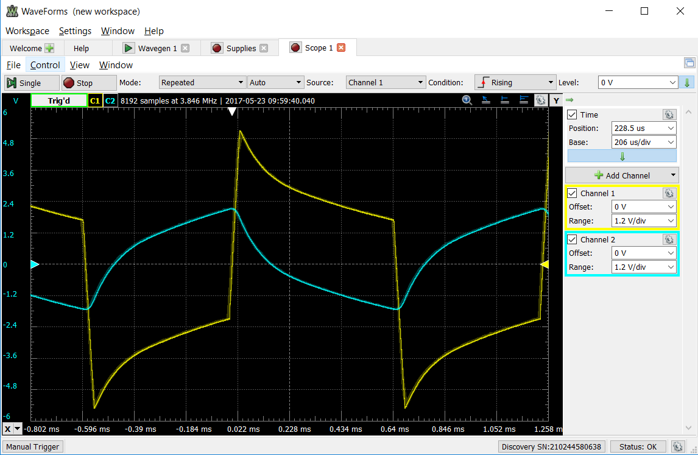Open the scope File menu
The width and height of the screenshot is (698, 455).
coord(13,65)
